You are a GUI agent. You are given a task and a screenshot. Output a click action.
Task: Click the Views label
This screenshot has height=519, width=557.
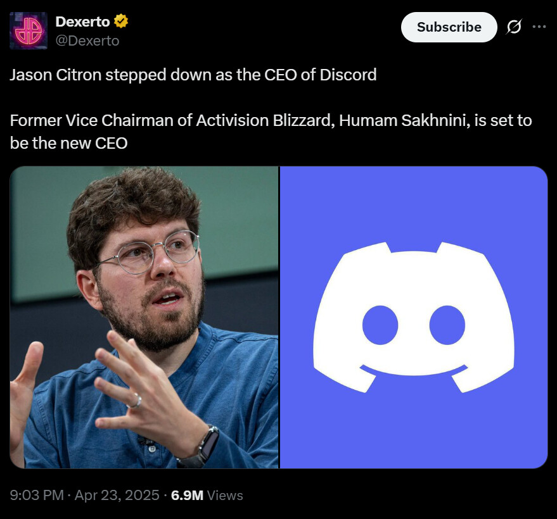click(225, 495)
